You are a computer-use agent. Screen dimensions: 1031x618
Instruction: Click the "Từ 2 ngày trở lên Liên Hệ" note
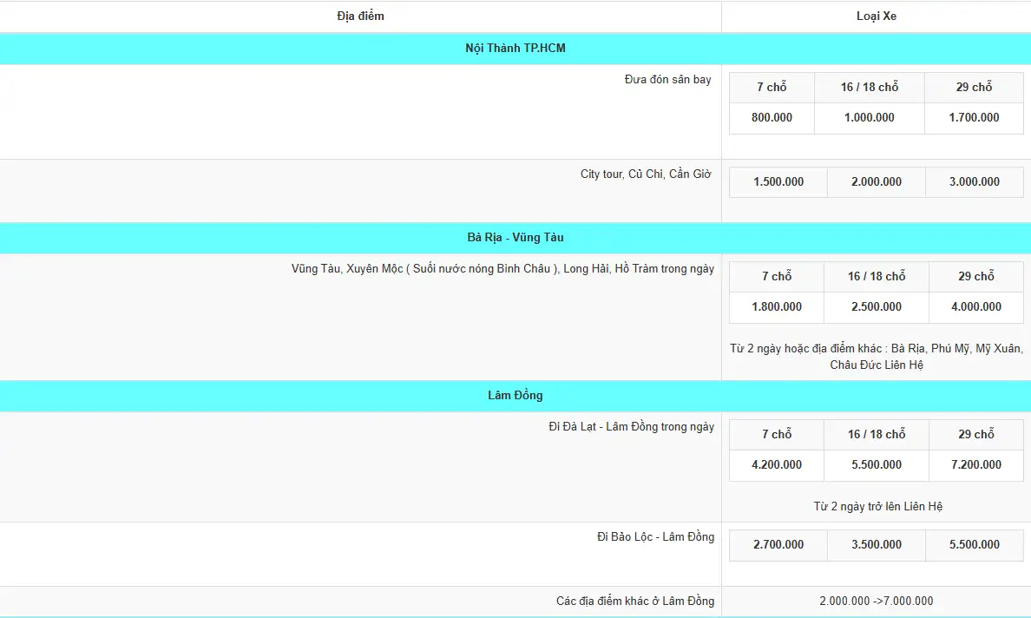pyautogui.click(x=877, y=507)
